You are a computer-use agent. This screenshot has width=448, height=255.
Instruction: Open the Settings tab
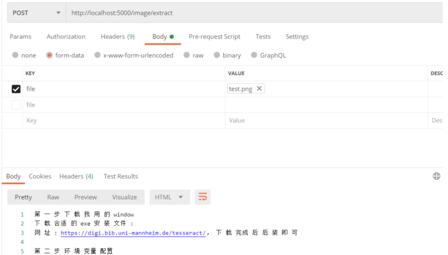297,37
